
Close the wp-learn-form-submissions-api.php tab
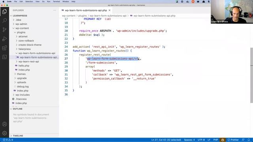tap(110, 10)
